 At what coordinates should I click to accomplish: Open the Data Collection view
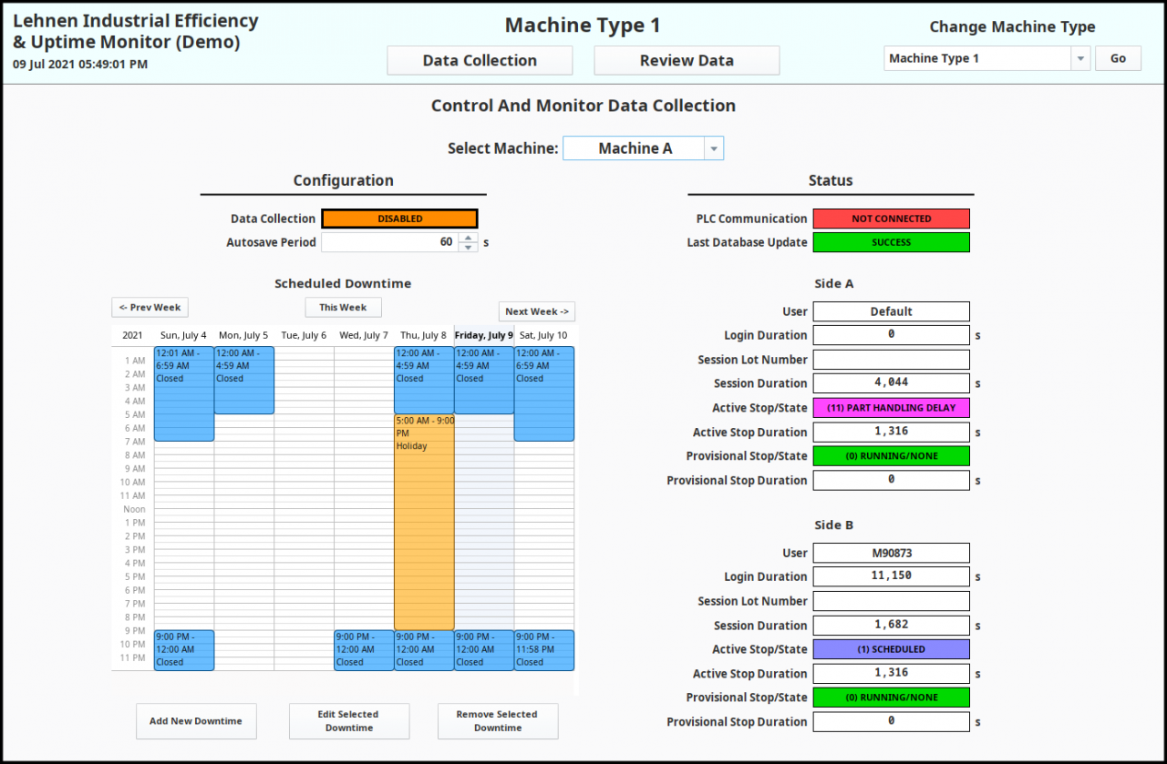click(x=480, y=61)
